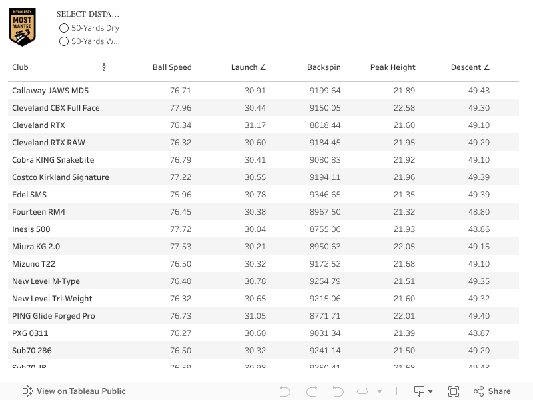
Task: Click the Backspin column header
Action: click(x=324, y=67)
